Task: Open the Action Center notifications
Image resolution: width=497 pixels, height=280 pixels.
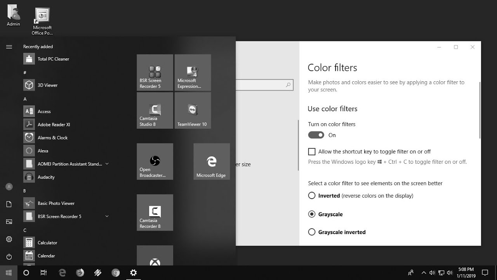Action: click(x=485, y=273)
